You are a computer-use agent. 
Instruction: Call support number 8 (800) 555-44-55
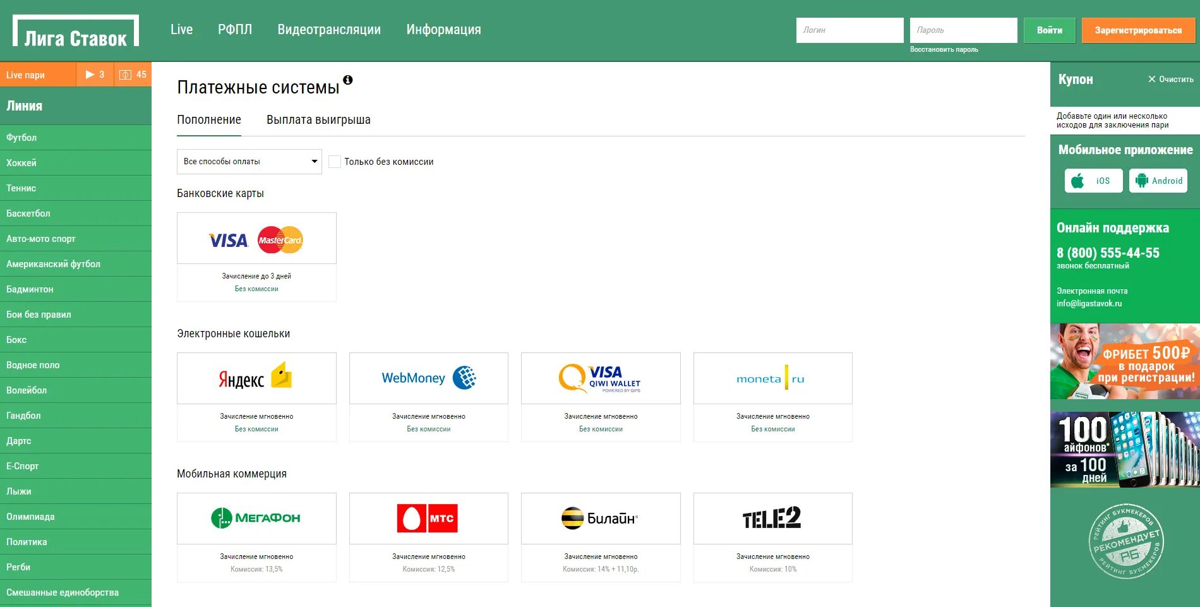1108,253
